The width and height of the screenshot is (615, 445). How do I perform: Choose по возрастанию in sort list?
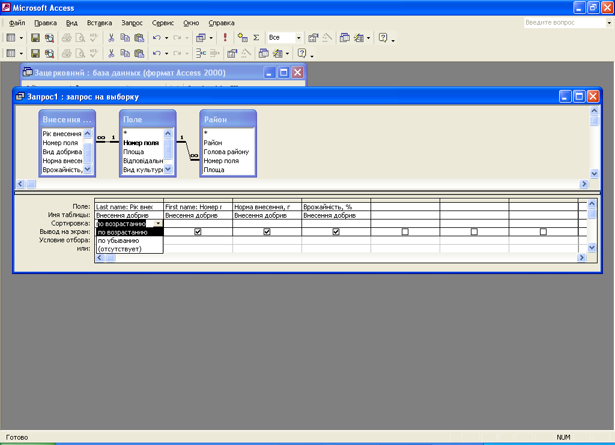[130, 232]
